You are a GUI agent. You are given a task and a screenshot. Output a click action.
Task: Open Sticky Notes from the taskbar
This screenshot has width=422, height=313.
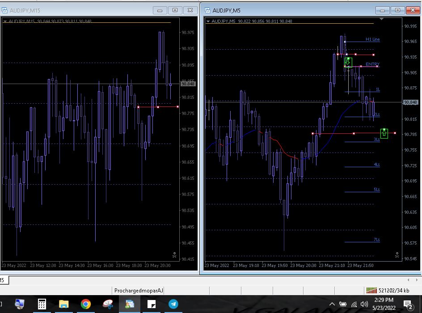pyautogui.click(x=152, y=304)
